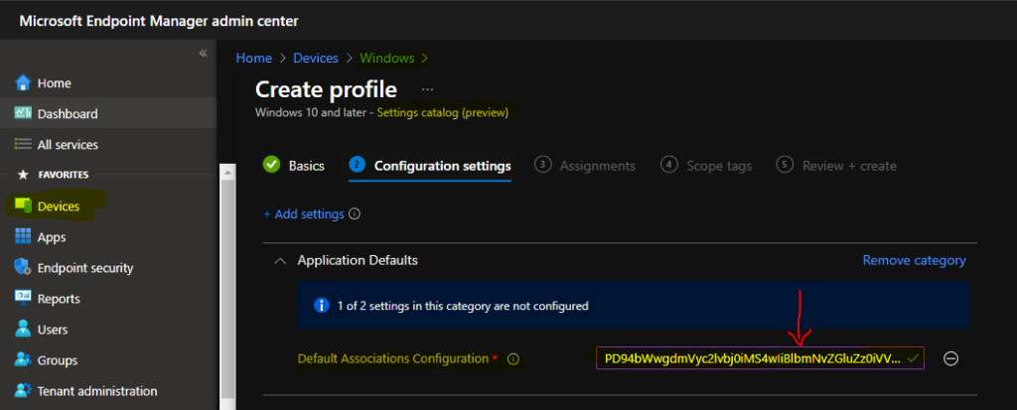
Task: Click the + Add settings link
Action: [304, 214]
